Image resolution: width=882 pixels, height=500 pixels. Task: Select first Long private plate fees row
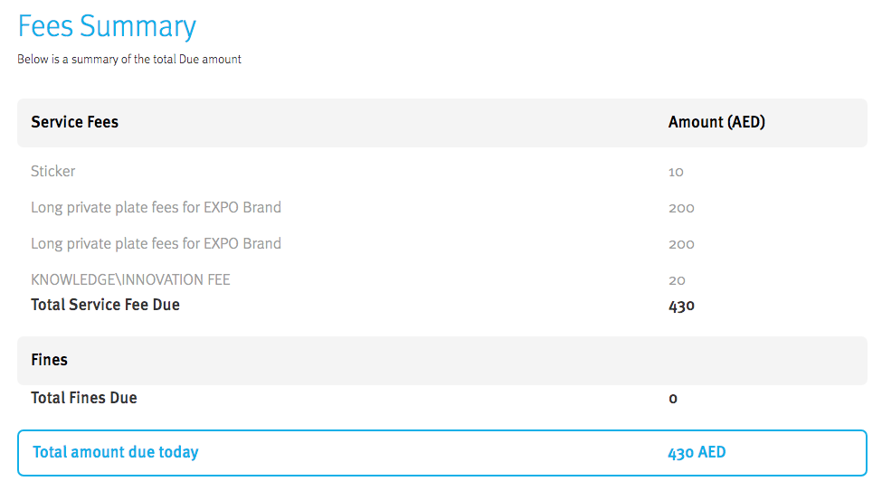point(156,207)
